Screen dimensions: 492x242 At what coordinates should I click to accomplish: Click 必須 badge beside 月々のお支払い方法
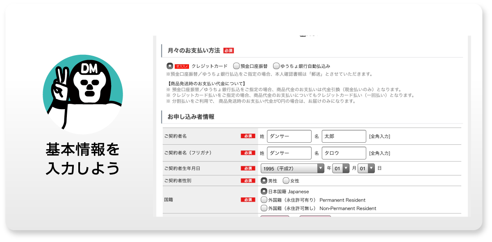228,51
